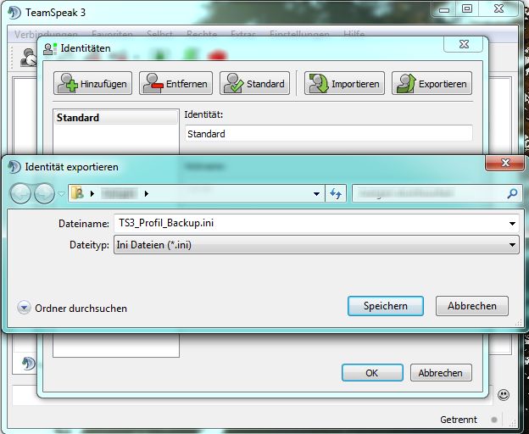Cancel the Identitäten dialog with Abbrechen
The image size is (529, 434).
[x=441, y=373]
